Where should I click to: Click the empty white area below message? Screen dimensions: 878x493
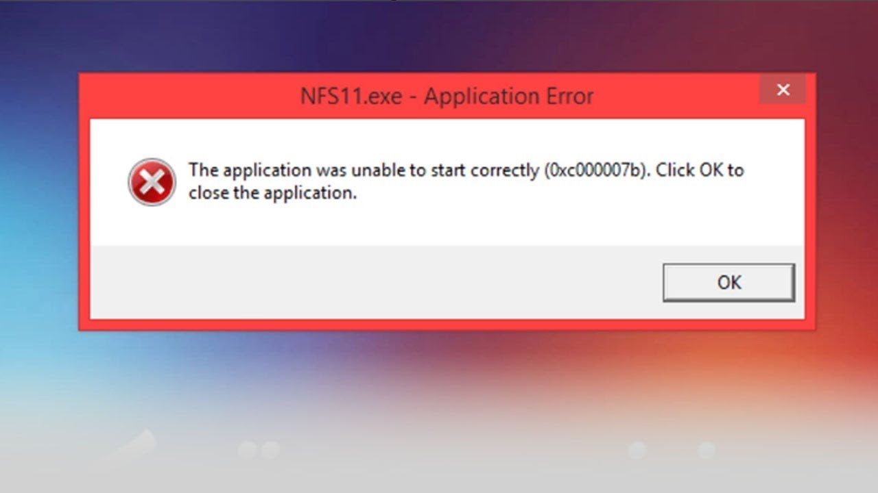[x=447, y=226]
